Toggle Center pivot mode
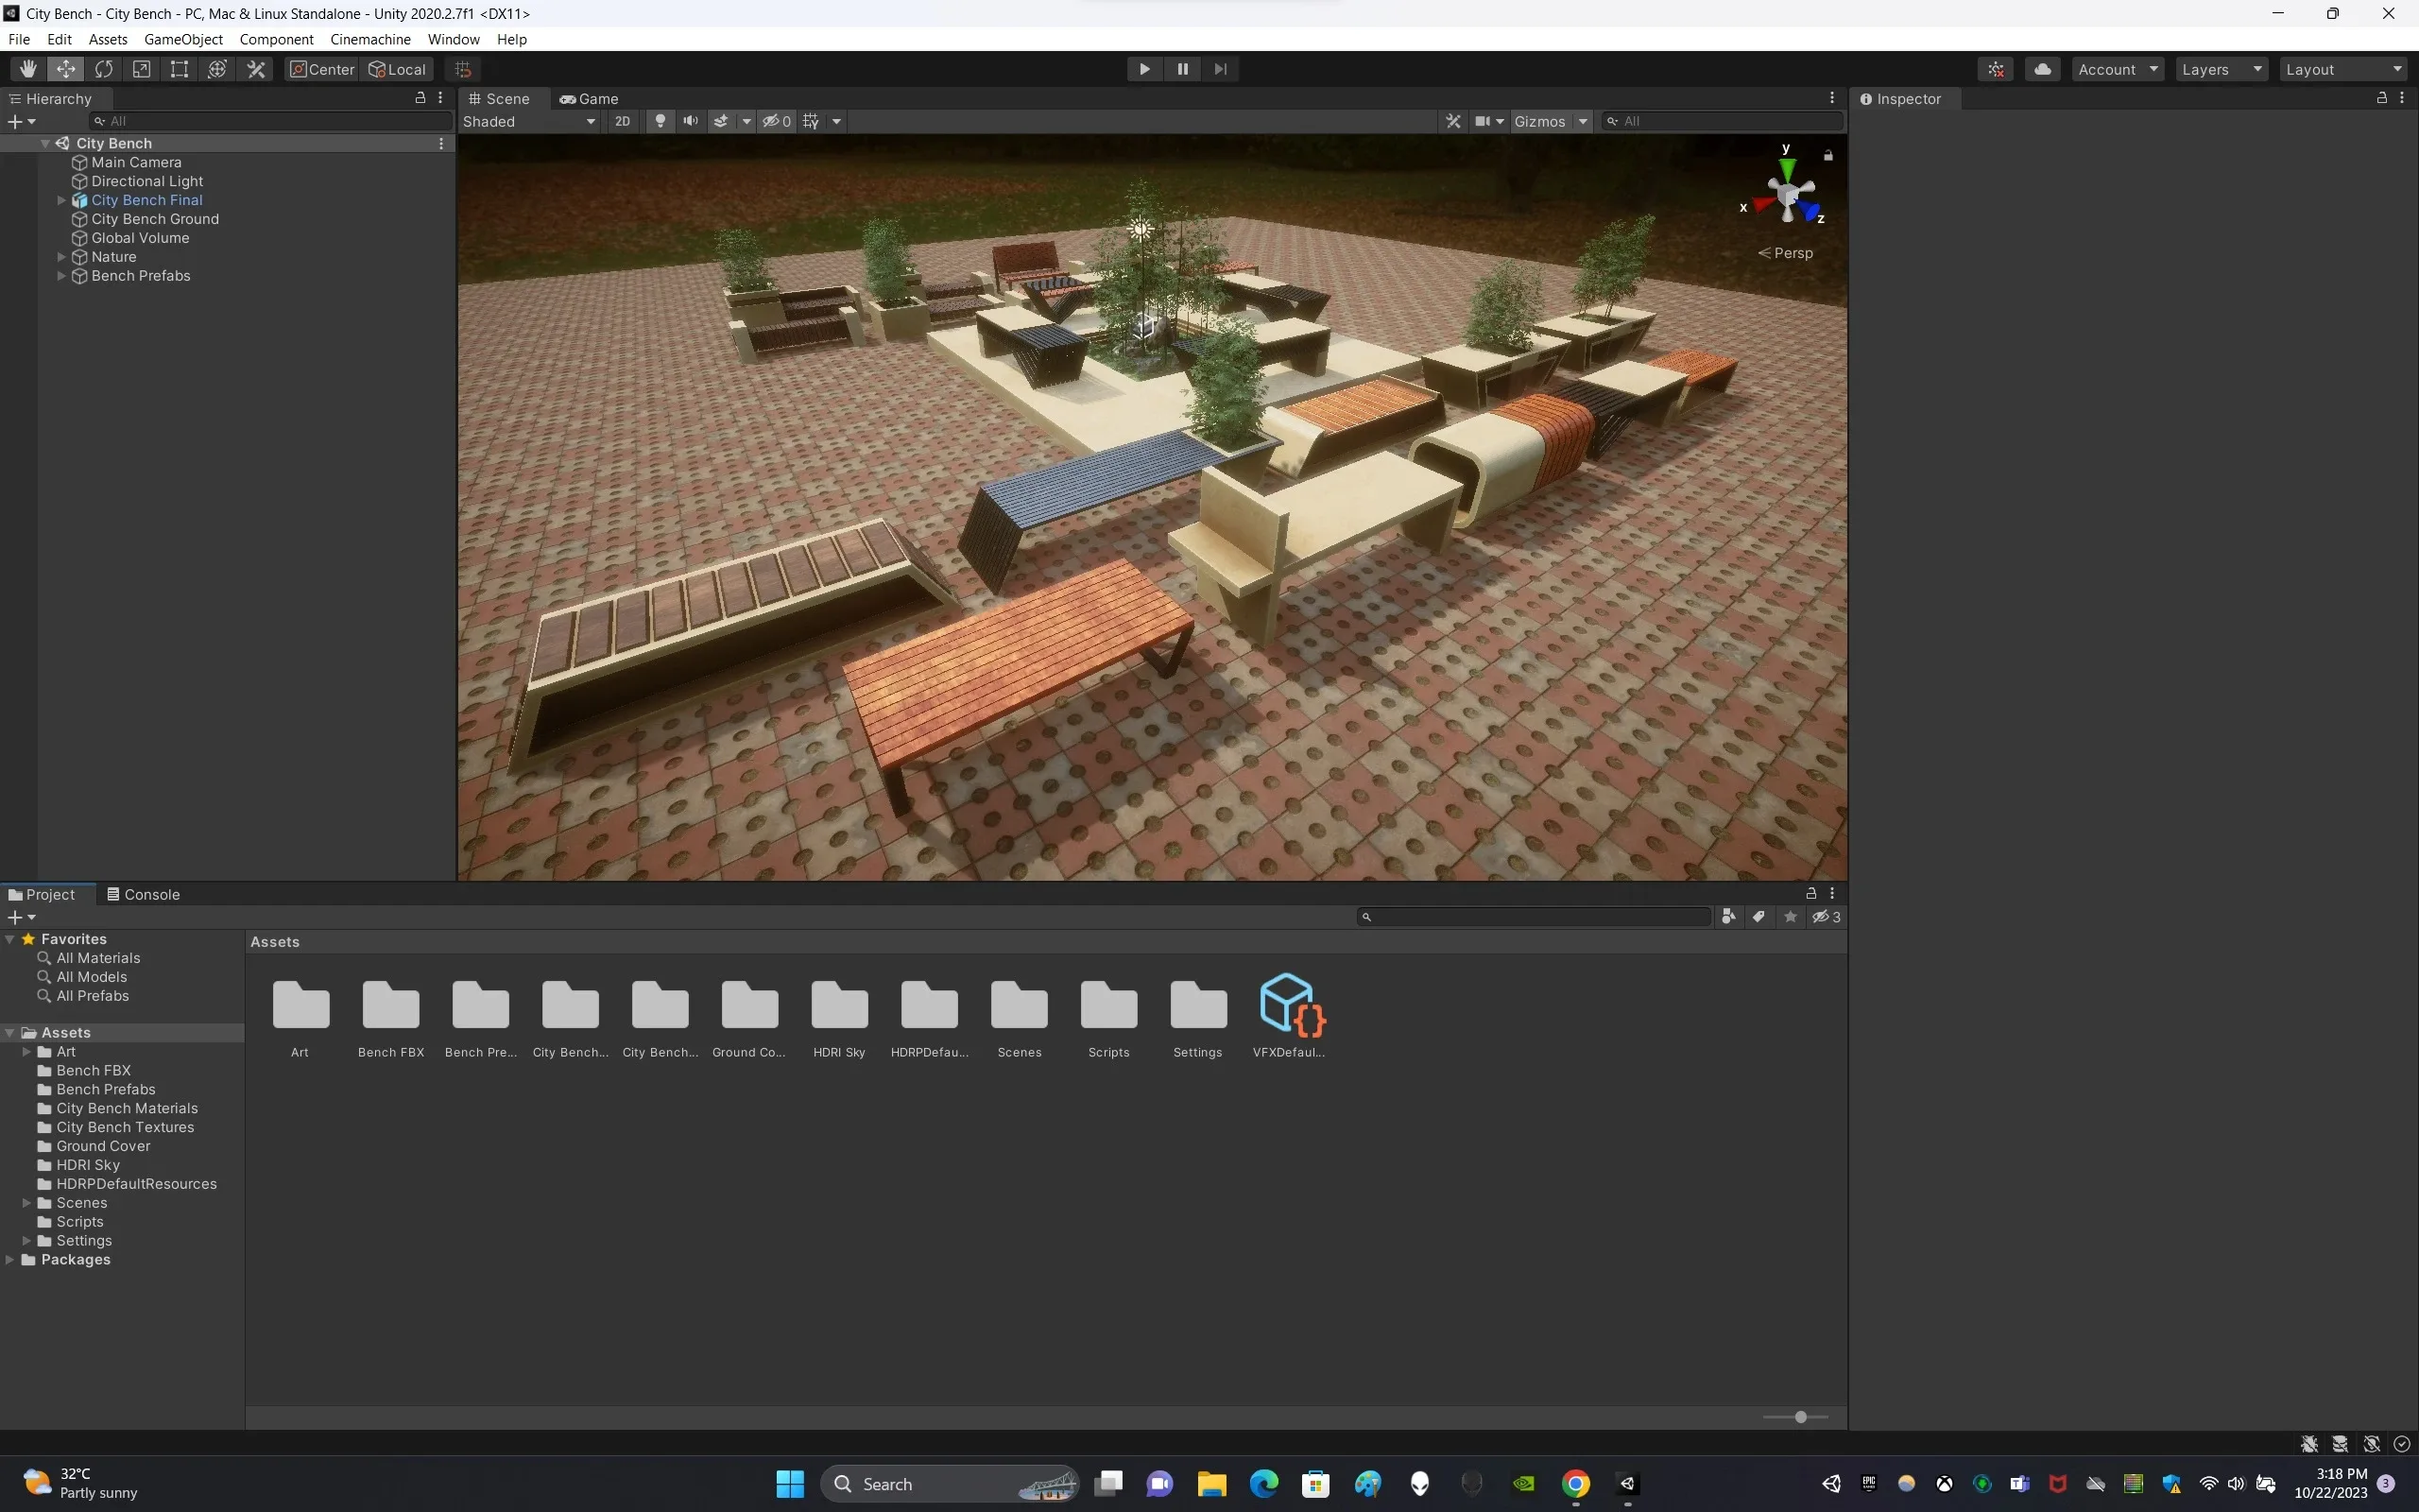The width and height of the screenshot is (2419, 1512). [322, 69]
